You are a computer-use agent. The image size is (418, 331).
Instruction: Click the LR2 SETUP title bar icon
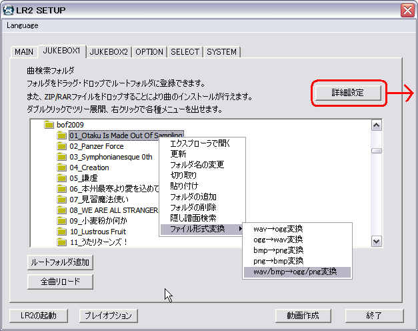click(9, 10)
